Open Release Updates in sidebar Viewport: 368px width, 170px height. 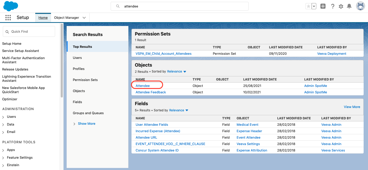click(x=15, y=69)
